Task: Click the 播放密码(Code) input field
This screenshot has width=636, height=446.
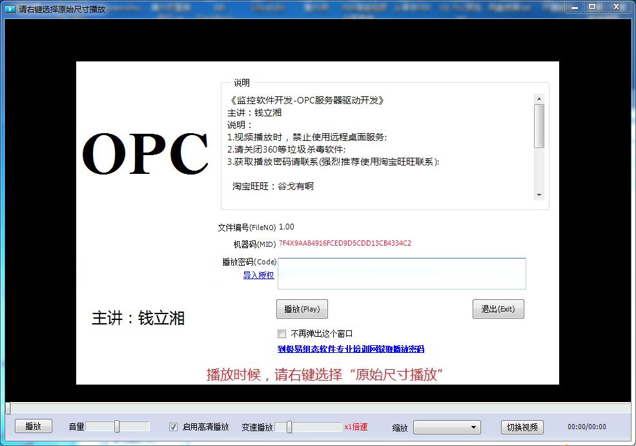Action: [x=402, y=273]
